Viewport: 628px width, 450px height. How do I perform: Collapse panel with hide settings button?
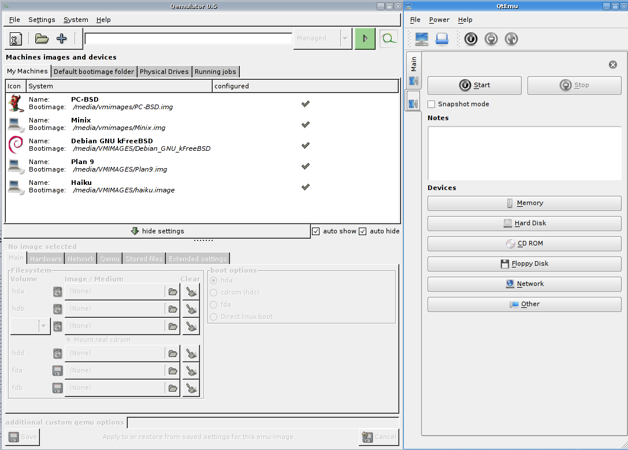coord(157,231)
